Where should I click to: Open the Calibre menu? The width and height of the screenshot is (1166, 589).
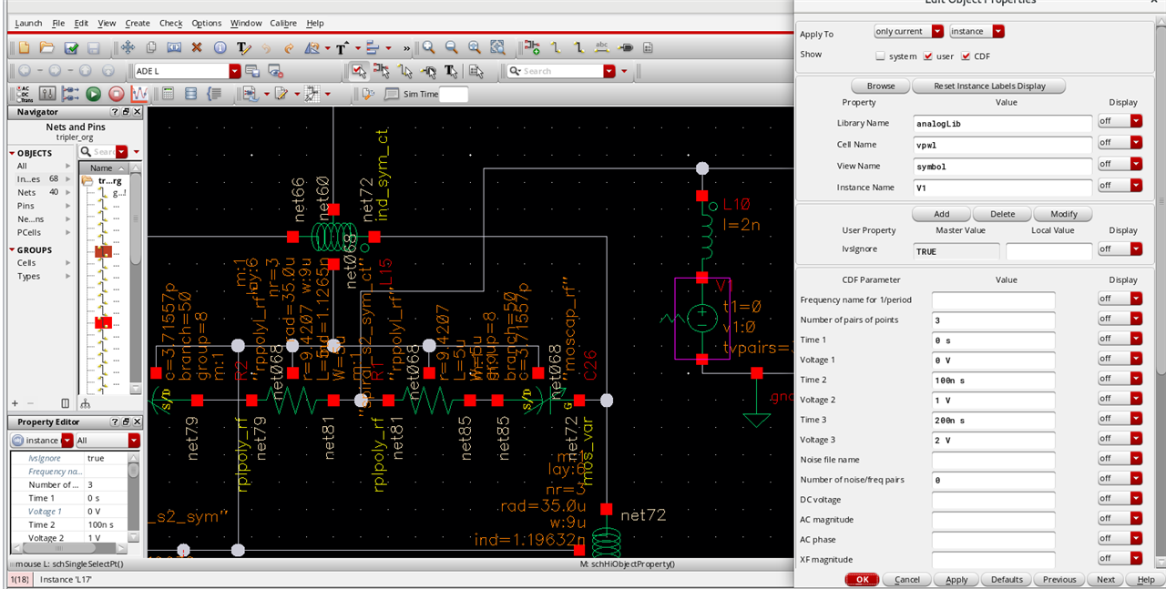pyautogui.click(x=284, y=23)
